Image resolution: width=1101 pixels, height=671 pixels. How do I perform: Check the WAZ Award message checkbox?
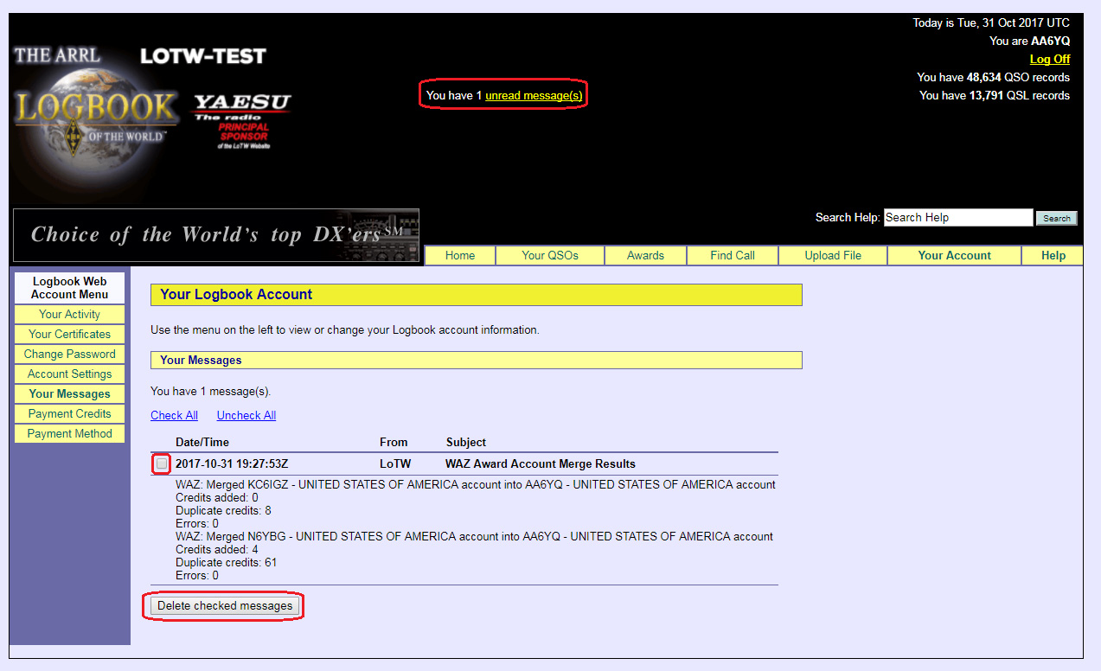click(x=162, y=464)
